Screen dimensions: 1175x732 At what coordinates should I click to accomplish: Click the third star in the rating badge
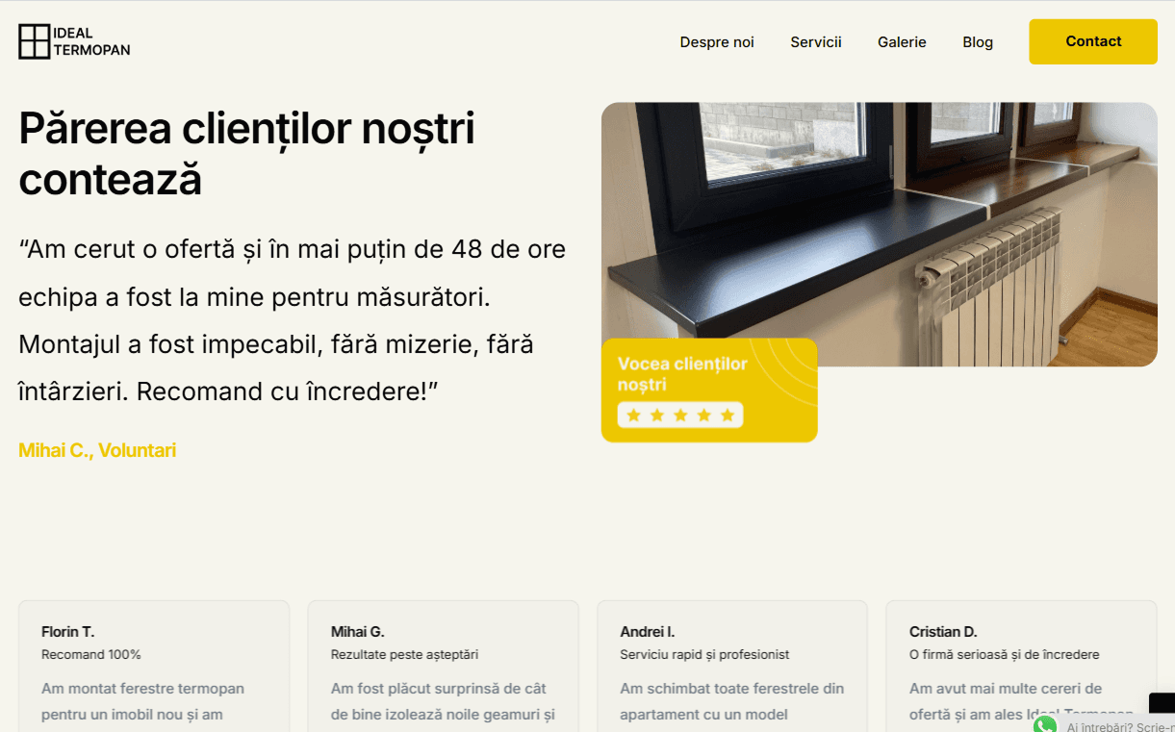pyautogui.click(x=680, y=415)
